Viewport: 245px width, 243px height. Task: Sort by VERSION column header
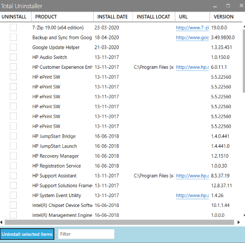226,17
